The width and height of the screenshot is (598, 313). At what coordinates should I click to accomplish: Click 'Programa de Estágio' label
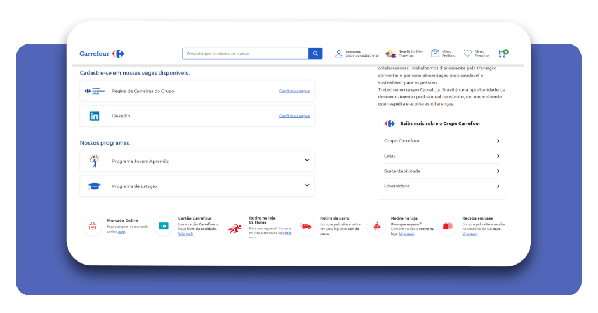pyautogui.click(x=134, y=186)
